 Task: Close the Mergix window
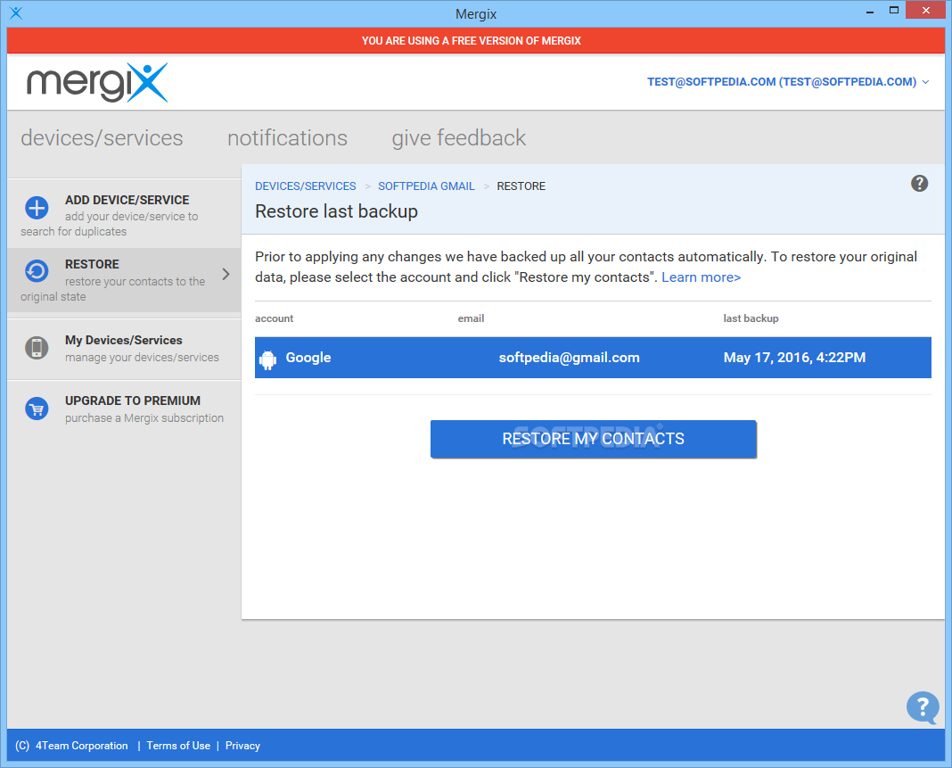(926, 11)
